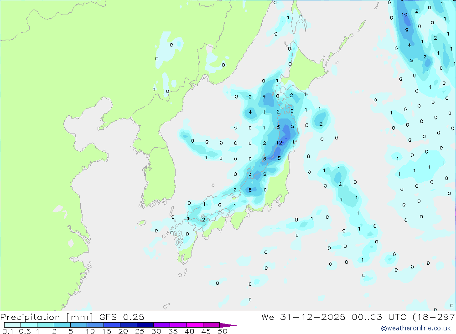Click the "35" legend scale label

coord(173,331)
